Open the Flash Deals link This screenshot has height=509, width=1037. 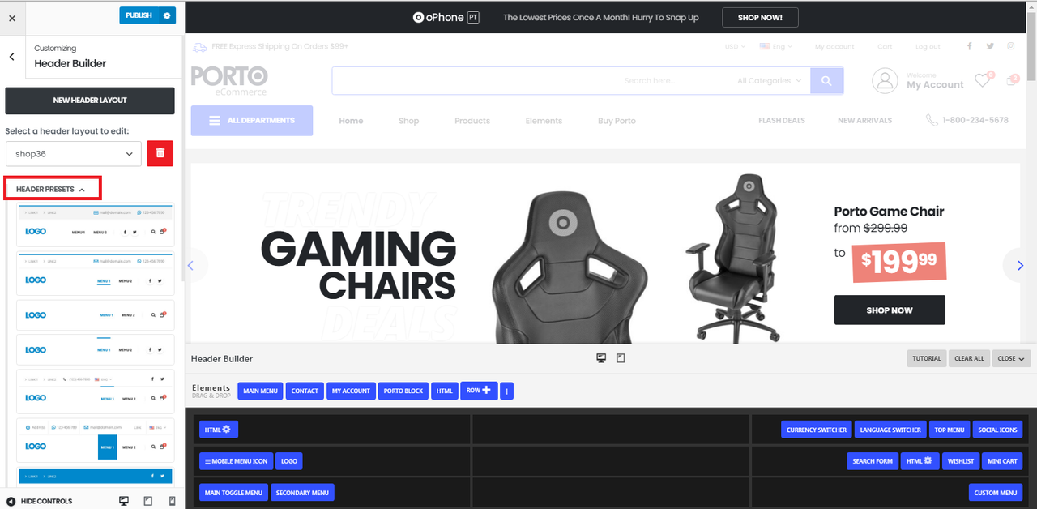click(x=782, y=120)
